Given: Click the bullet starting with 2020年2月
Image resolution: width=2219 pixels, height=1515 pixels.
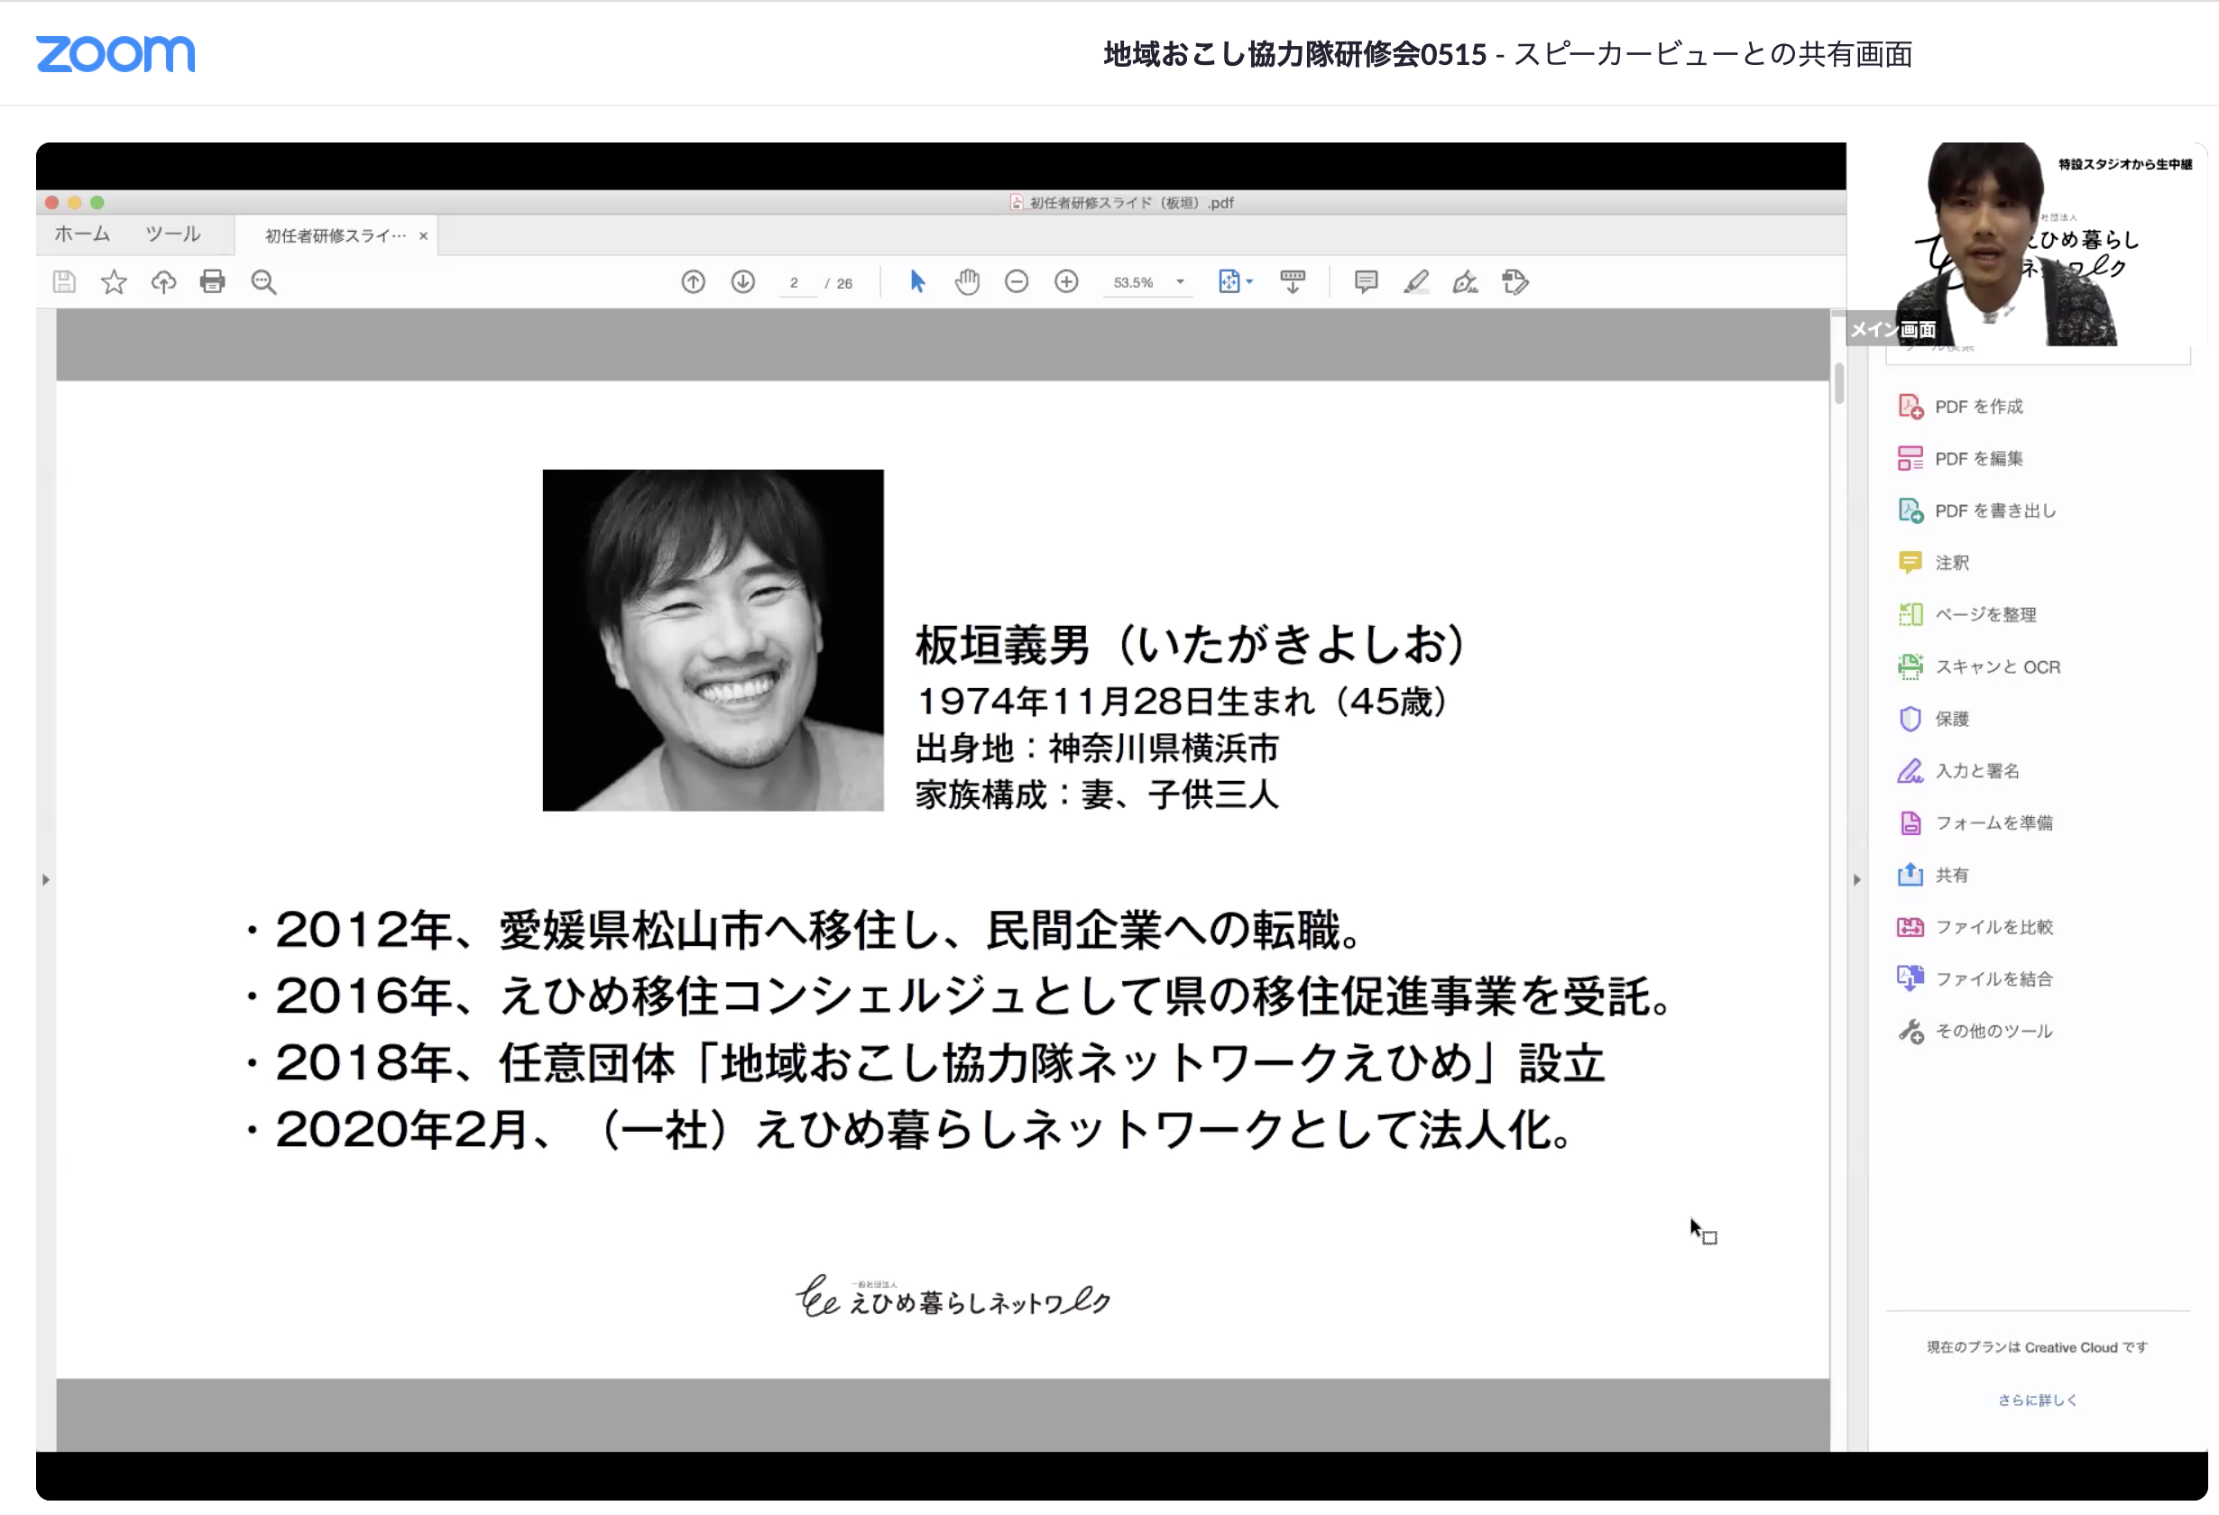Looking at the screenshot, I should tap(909, 1130).
